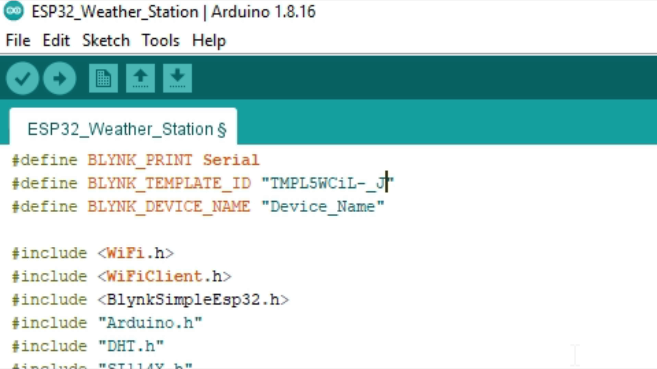Click the Arduino logo in the title bar
The width and height of the screenshot is (657, 369).
(x=14, y=11)
